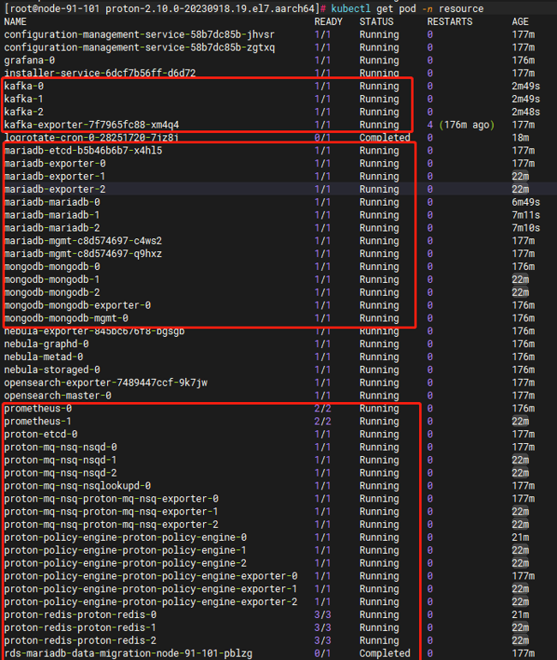Select mongodb-mongodb-exporter-0 pod name

[x=77, y=305]
